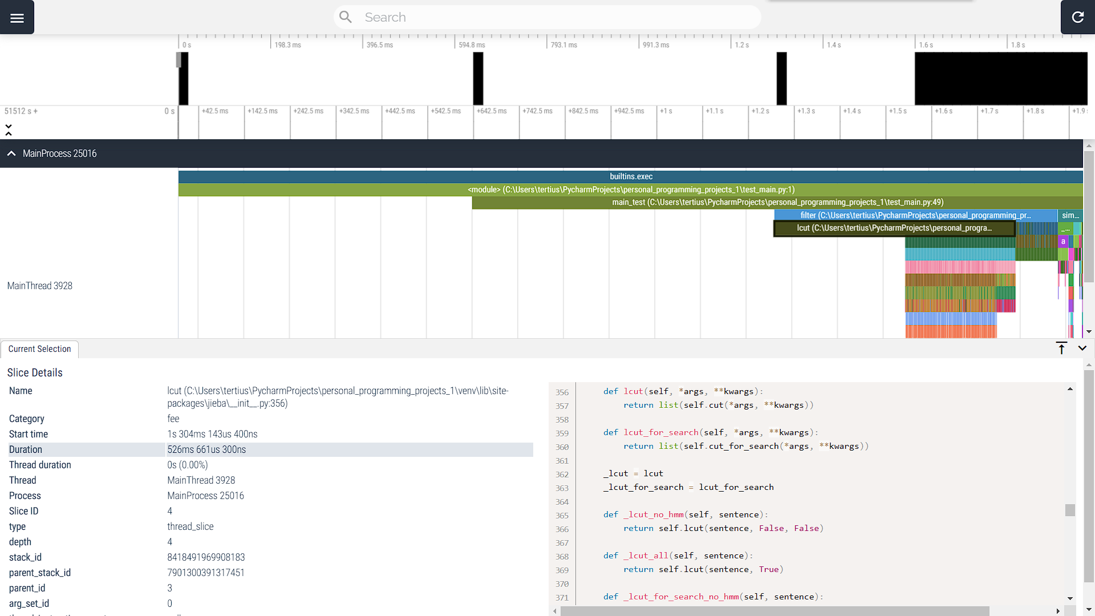Collapse the MainProcess 25016 track group
1095x616 pixels.
point(11,153)
